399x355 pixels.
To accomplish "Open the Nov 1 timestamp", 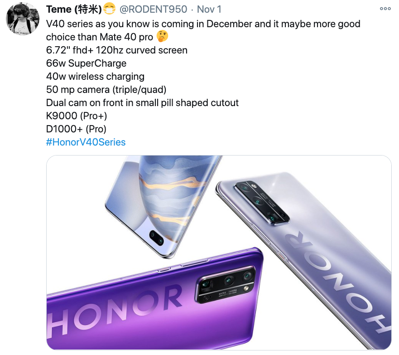I will (x=209, y=9).
